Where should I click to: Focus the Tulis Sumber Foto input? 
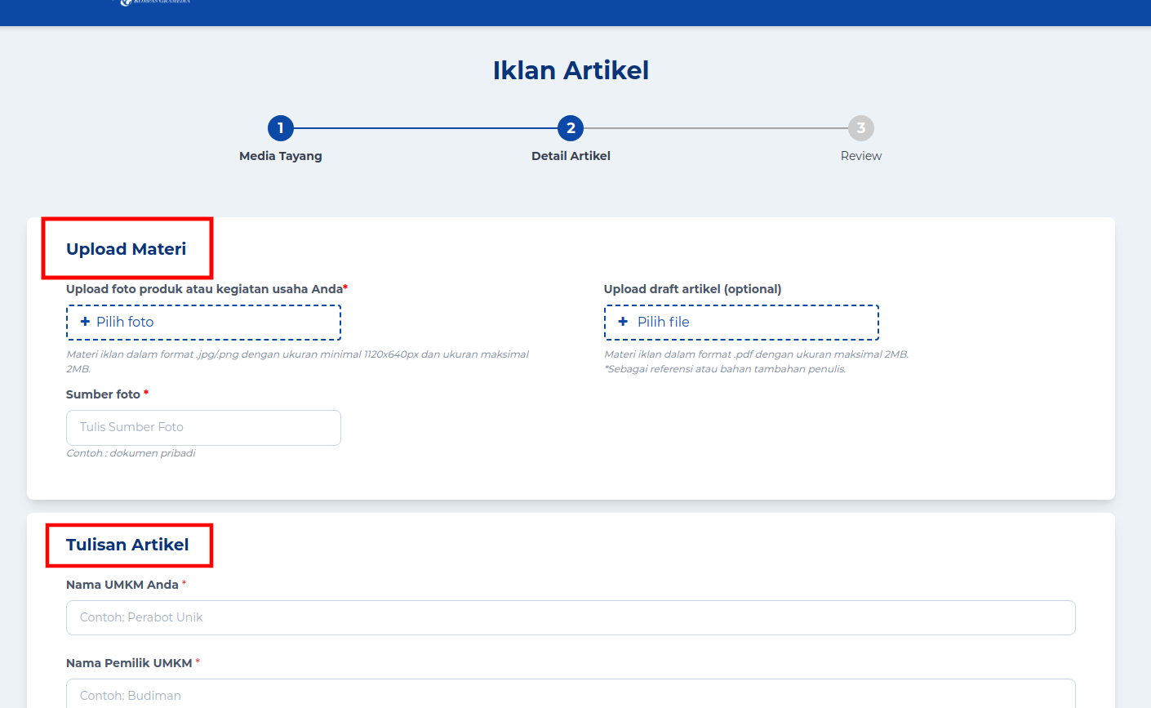click(x=203, y=428)
